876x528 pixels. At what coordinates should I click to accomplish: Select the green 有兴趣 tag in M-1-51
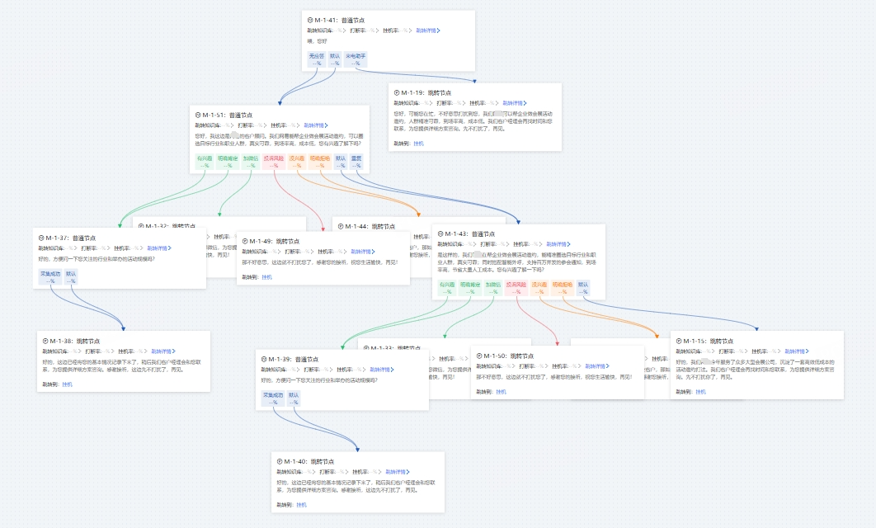coord(205,162)
